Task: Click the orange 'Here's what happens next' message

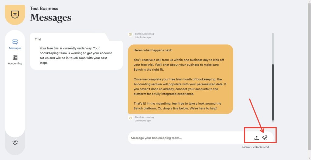Action: [180, 79]
